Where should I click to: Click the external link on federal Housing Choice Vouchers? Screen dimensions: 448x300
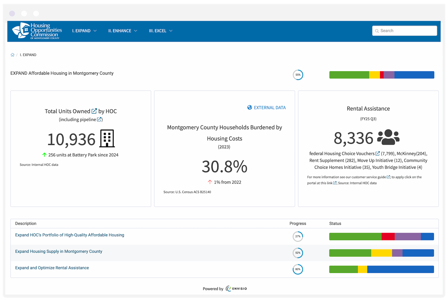378,153
